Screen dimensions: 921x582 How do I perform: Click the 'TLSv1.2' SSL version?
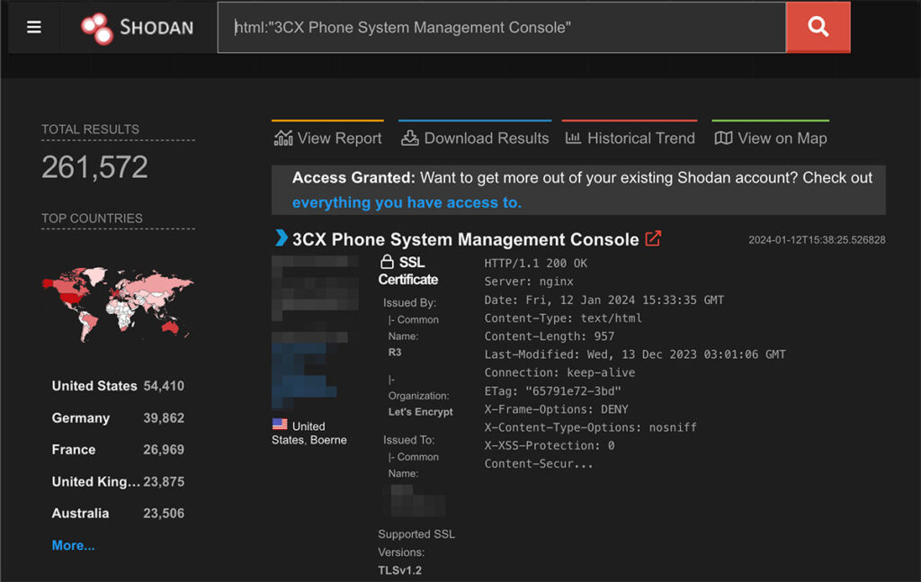click(399, 570)
